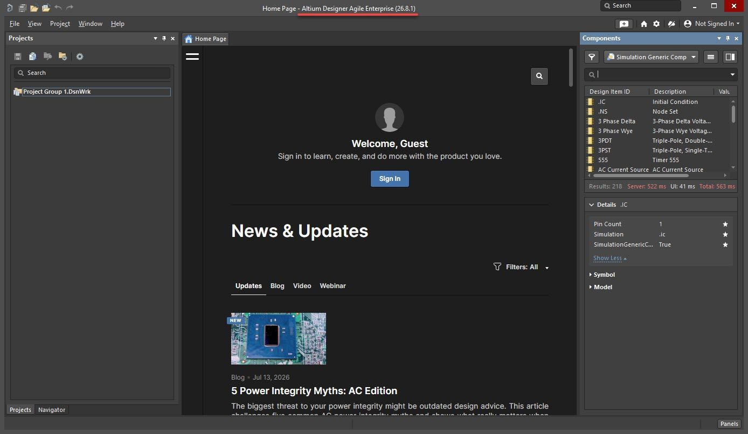The height and width of the screenshot is (434, 748).
Task: Open settings gear next to Home icon
Action: (656, 24)
